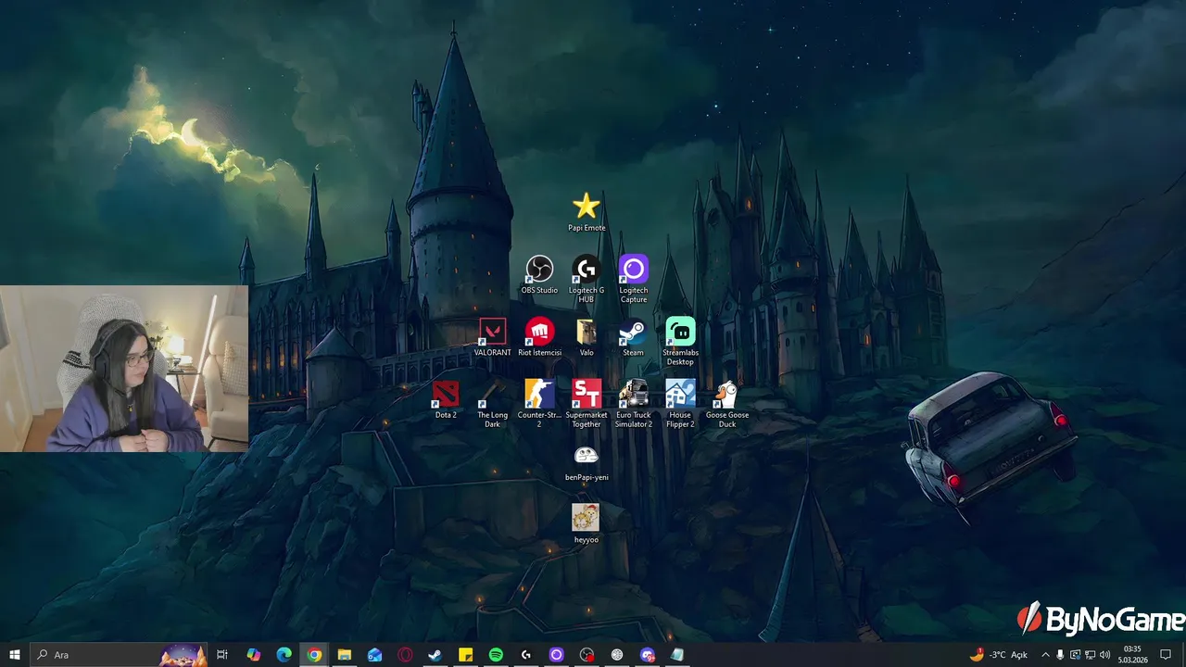
Task: Select the benPapi-yeni file icon
Action: (587, 462)
